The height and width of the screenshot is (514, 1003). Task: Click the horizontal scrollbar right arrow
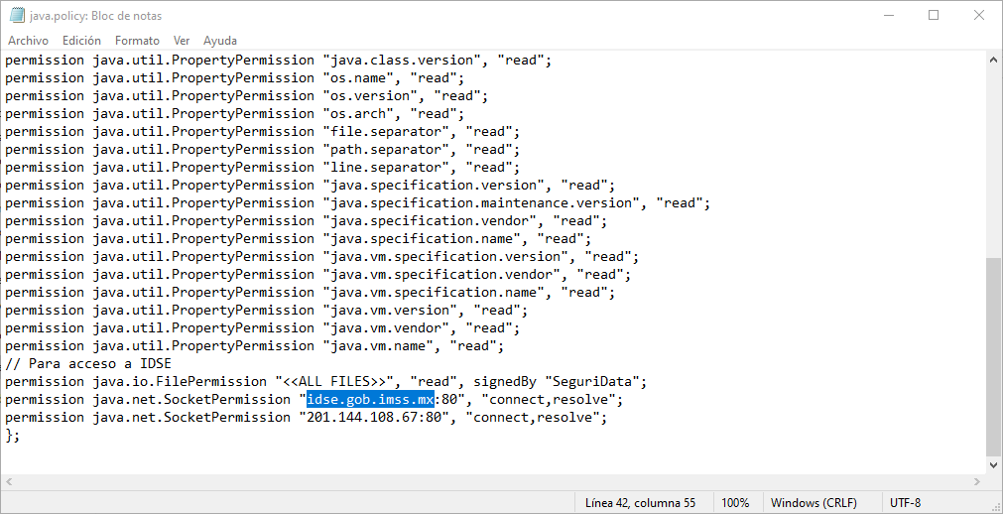pos(978,481)
